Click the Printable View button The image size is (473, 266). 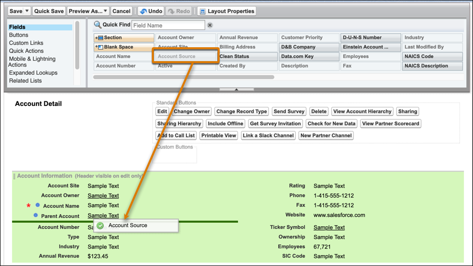pyautogui.click(x=219, y=136)
